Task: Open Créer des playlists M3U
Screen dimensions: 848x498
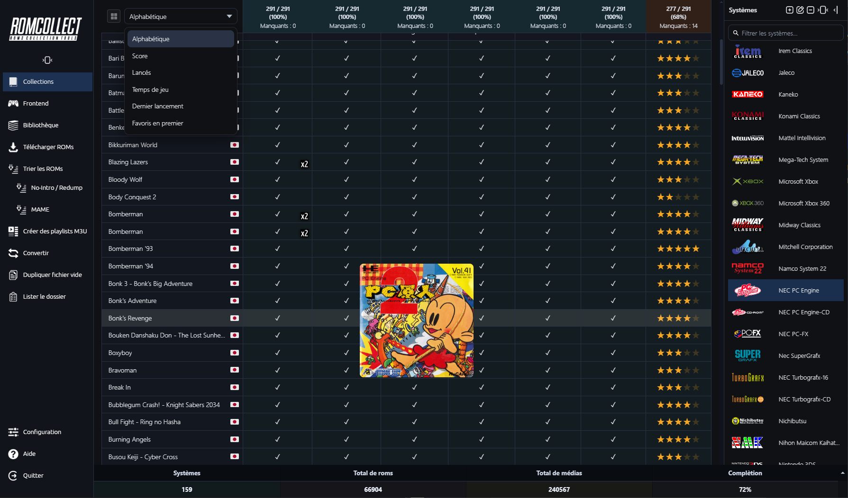Action: (x=55, y=231)
